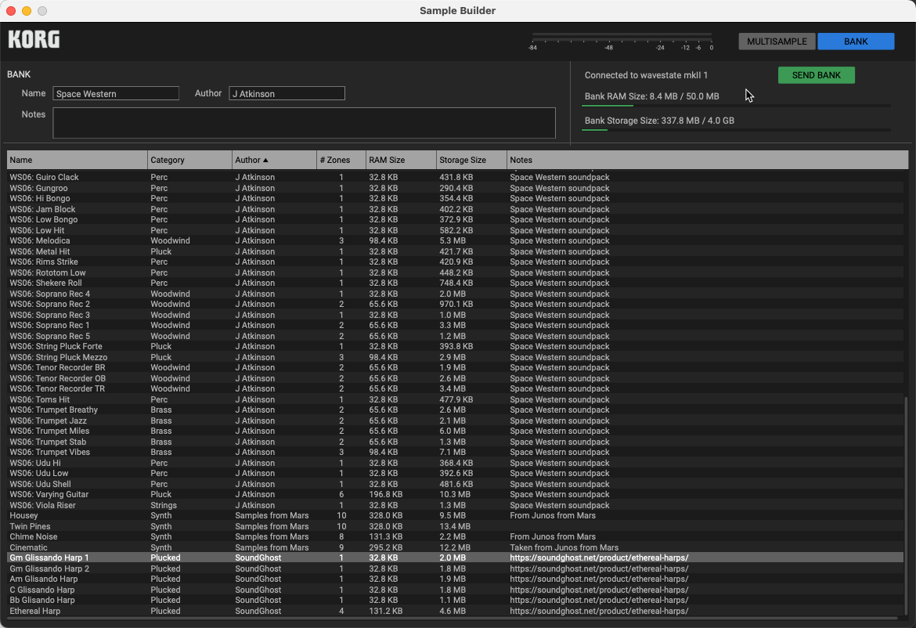Select the Twin Pines multisample row
This screenshot has height=628, width=916.
click(x=455, y=526)
